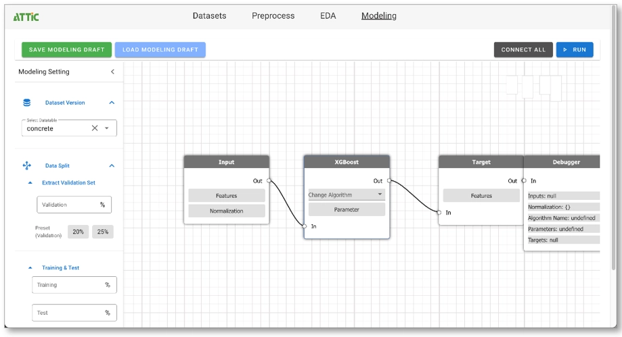Screen dimensions: 622x337
Task: Open Features in the Target node
Action: coord(481,196)
